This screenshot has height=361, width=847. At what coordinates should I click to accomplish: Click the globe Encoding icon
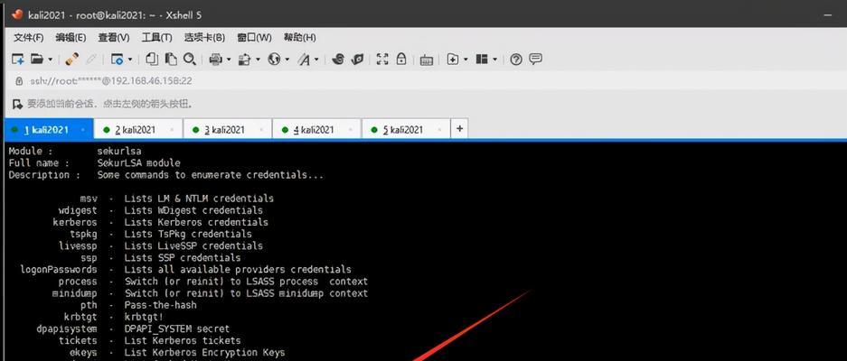(275, 60)
